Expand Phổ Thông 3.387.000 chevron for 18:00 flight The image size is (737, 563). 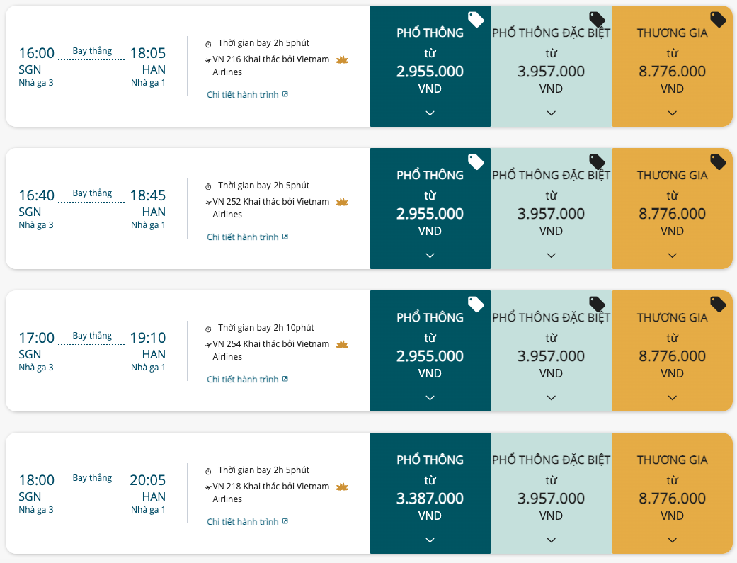(x=430, y=540)
